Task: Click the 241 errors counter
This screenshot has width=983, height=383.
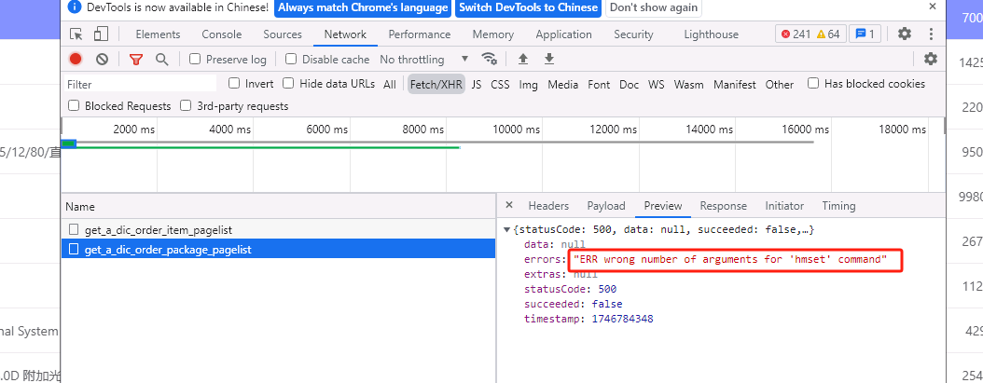Action: click(x=796, y=34)
